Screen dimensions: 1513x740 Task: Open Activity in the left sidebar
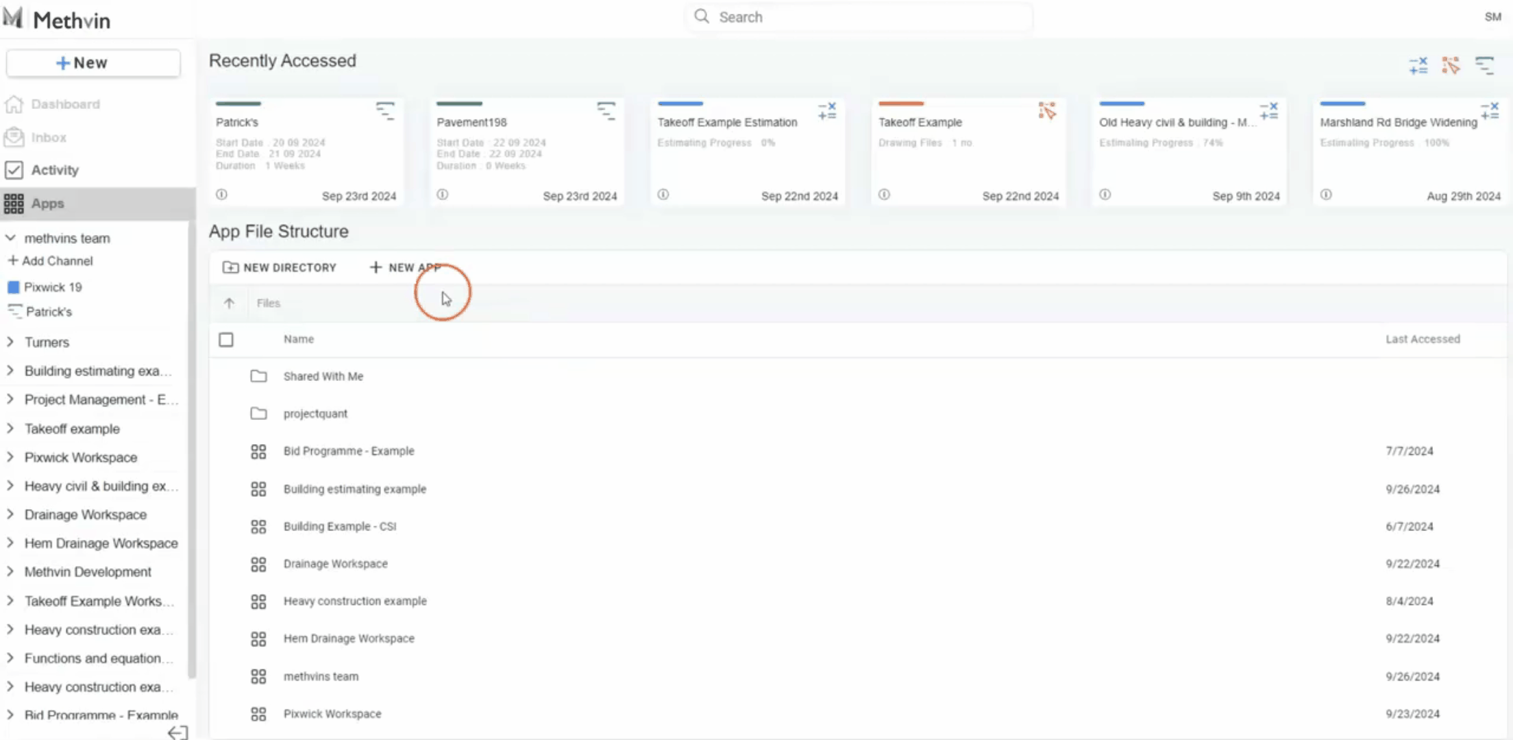54,170
